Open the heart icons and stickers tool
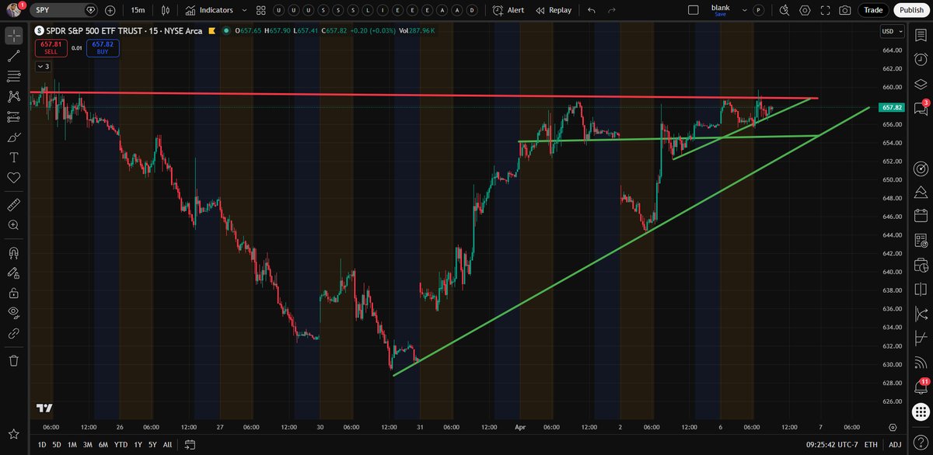Image resolution: width=933 pixels, height=455 pixels. (x=13, y=177)
